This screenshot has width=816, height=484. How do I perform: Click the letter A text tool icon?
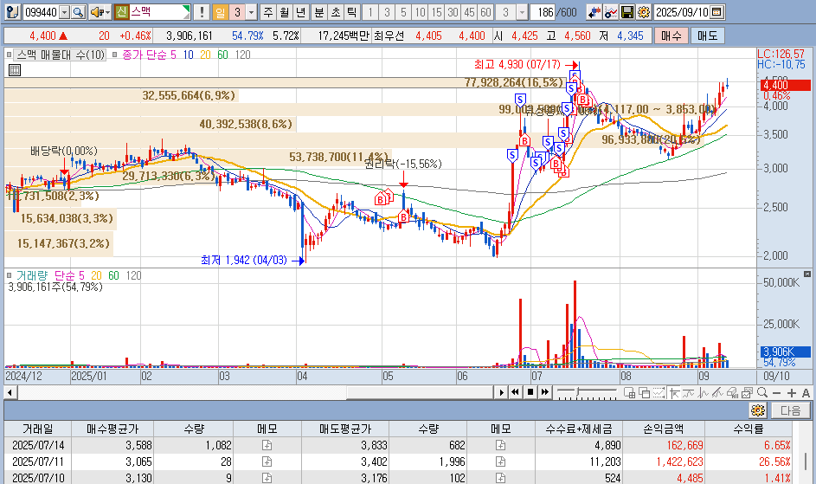click(806, 393)
